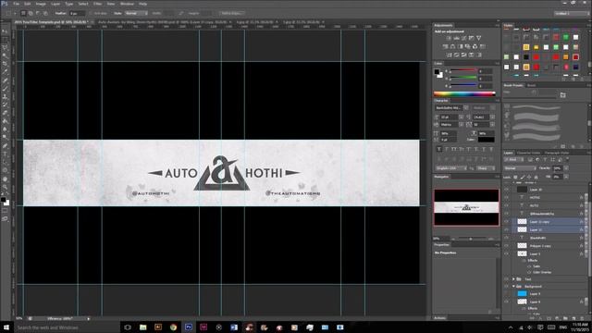
Task: Select the Gradient tool
Action: tap(5, 121)
